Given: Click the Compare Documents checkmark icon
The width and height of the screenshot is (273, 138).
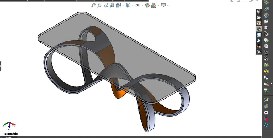Looking at the screenshot, I should [266, 84].
